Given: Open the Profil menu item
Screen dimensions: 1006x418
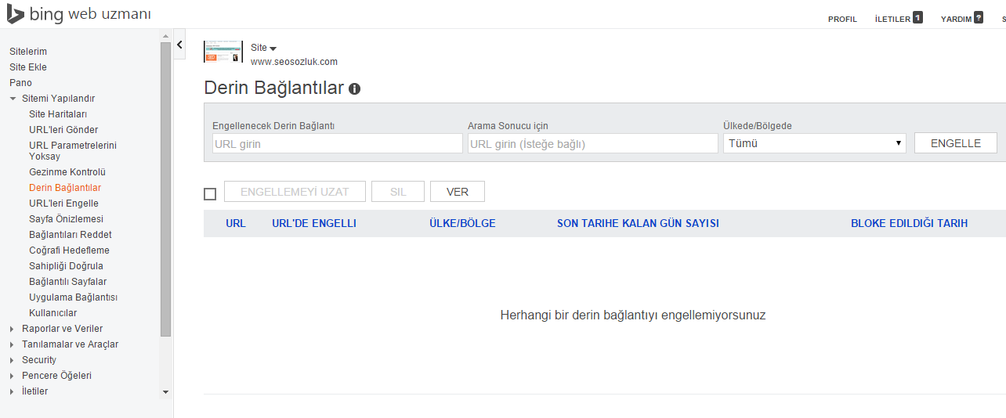Looking at the screenshot, I should click(x=842, y=19).
